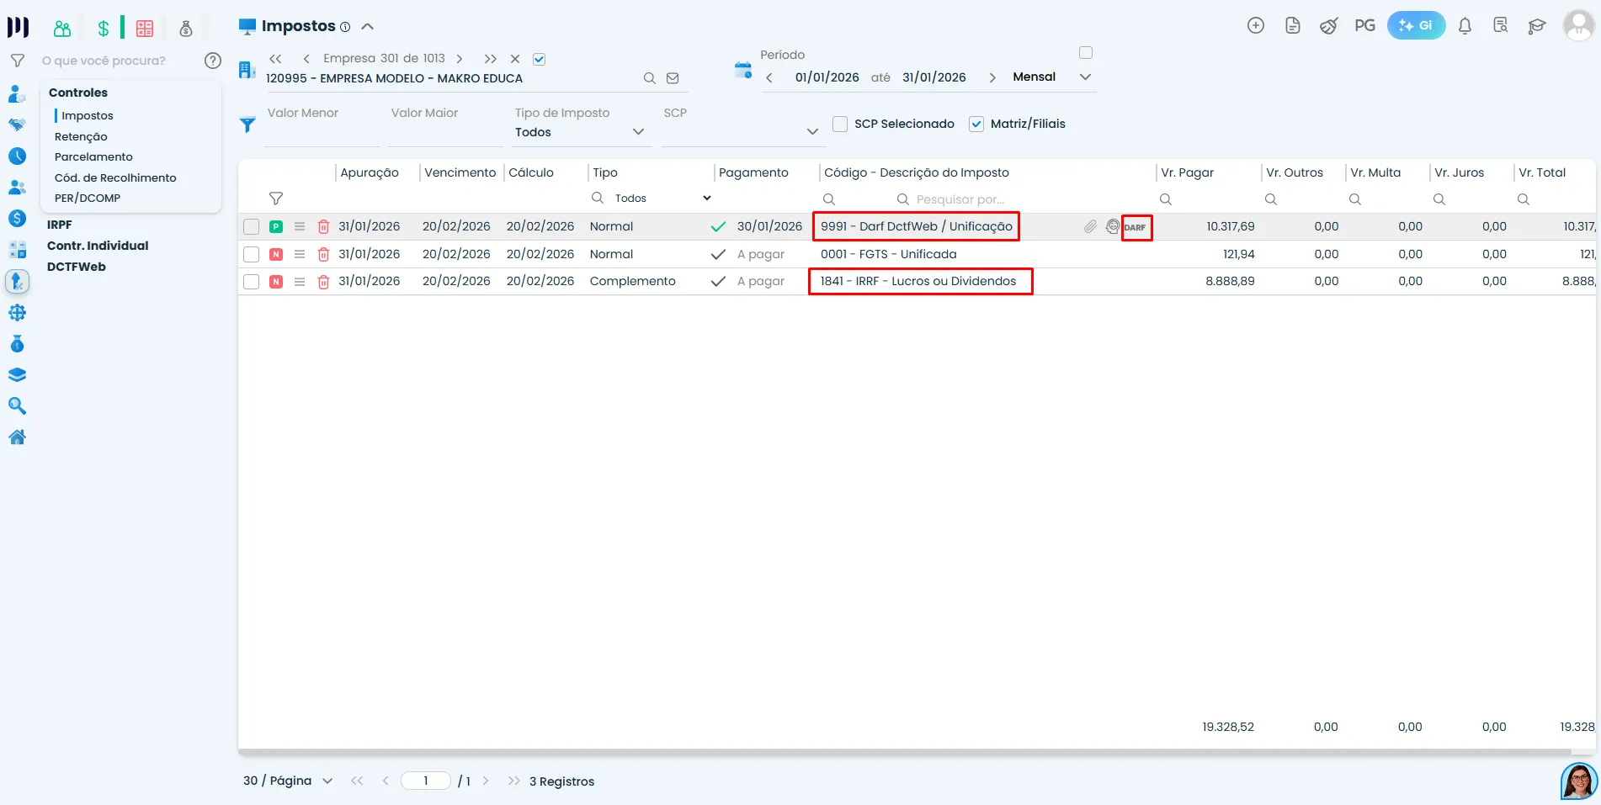Viewport: 1601px width, 805px height.
Task: Select the 9991 Darf DctfWeb row checkbox
Action: pyautogui.click(x=251, y=226)
